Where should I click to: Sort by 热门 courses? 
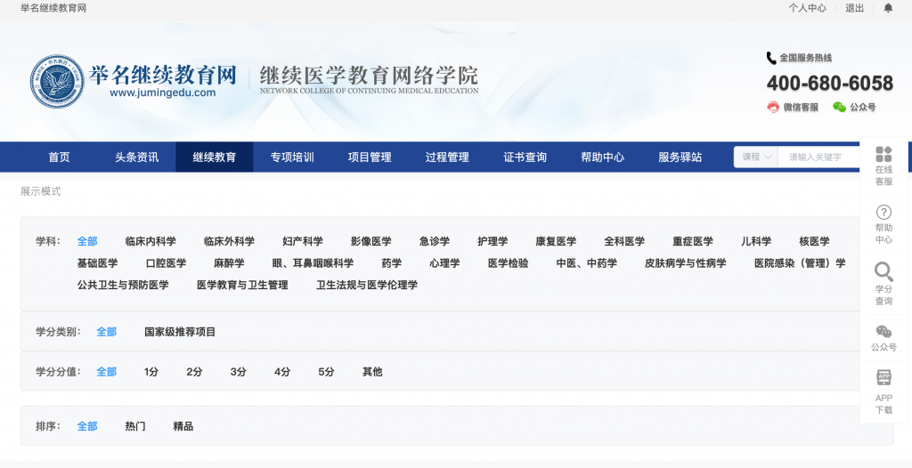135,426
